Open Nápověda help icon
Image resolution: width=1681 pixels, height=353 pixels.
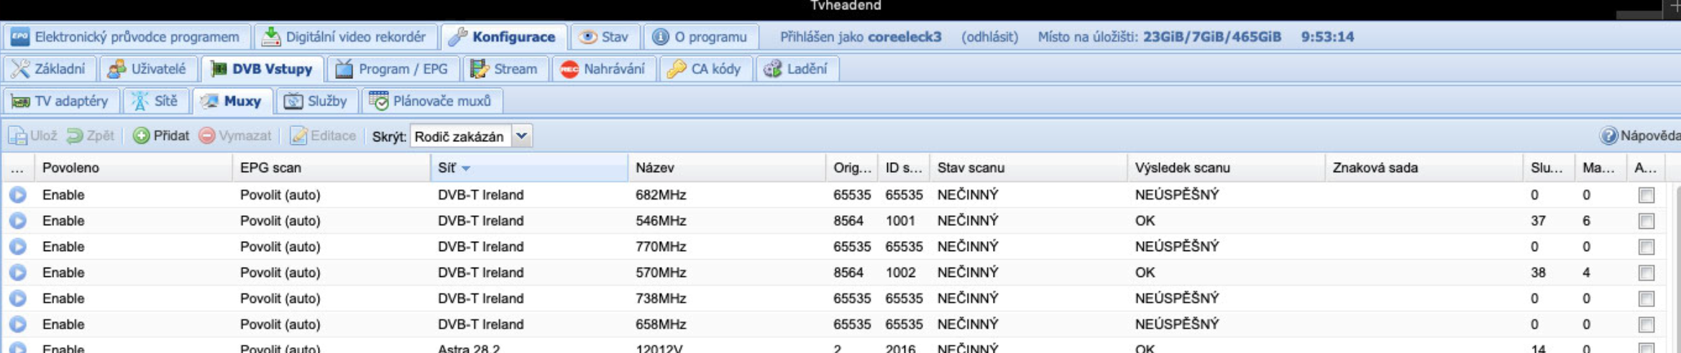1608,136
